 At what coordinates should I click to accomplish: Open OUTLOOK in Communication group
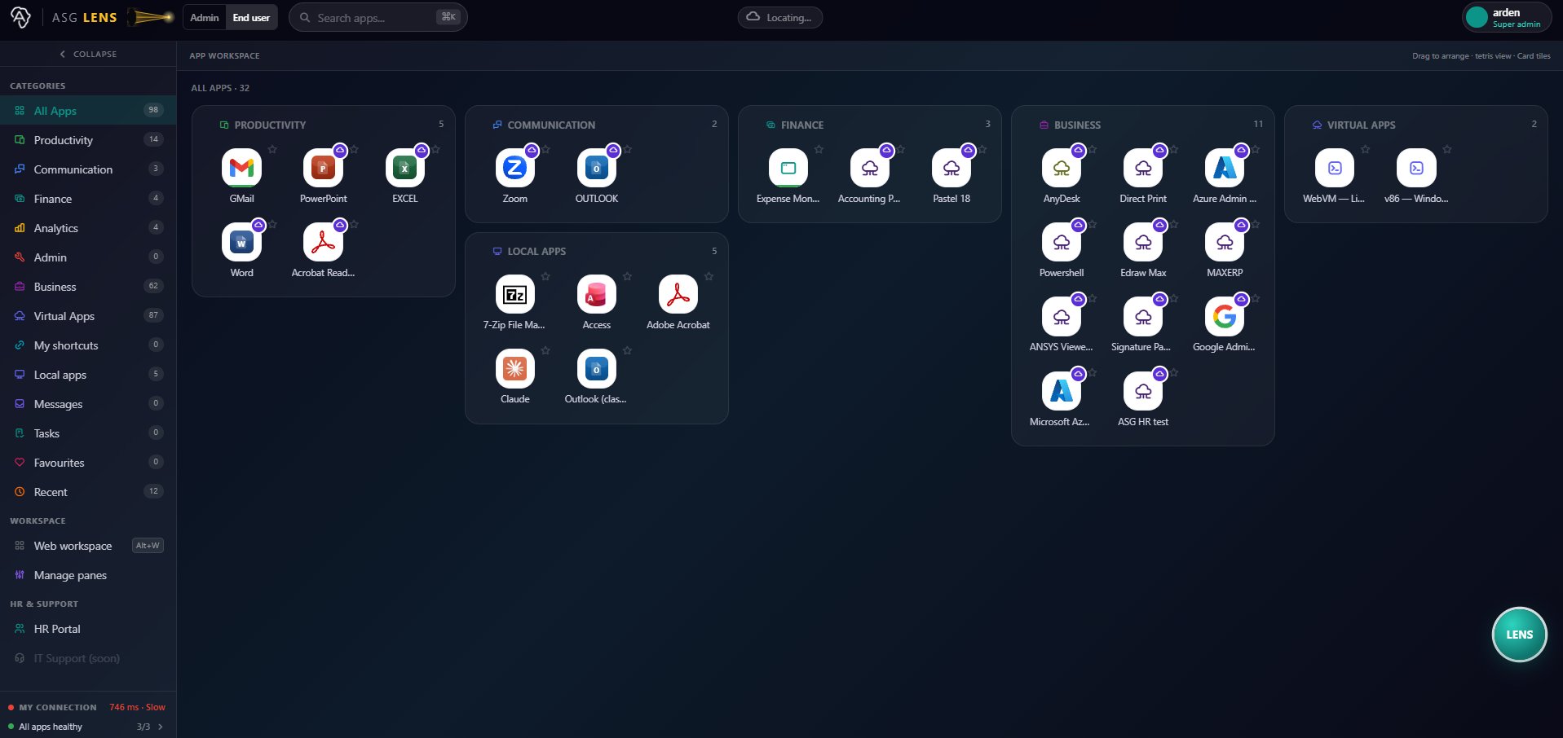click(x=596, y=168)
